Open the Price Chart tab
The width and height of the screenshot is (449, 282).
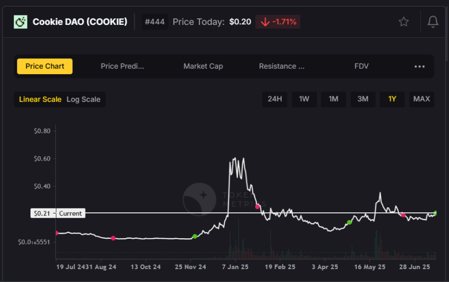tap(45, 66)
